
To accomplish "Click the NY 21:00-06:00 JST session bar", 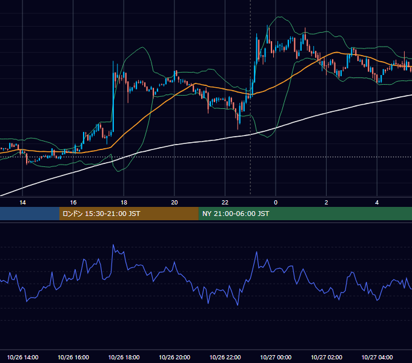I will pos(305,214).
